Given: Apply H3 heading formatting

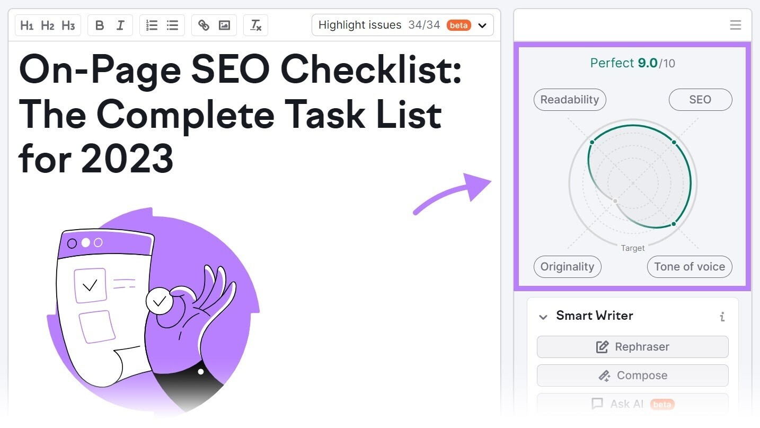Looking at the screenshot, I should point(68,25).
